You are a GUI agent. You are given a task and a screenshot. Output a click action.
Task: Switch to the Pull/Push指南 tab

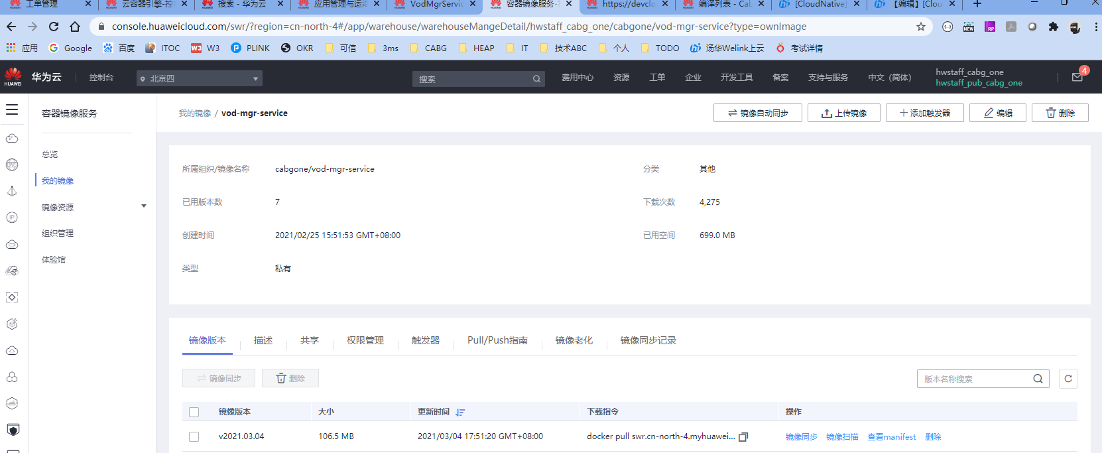point(497,340)
